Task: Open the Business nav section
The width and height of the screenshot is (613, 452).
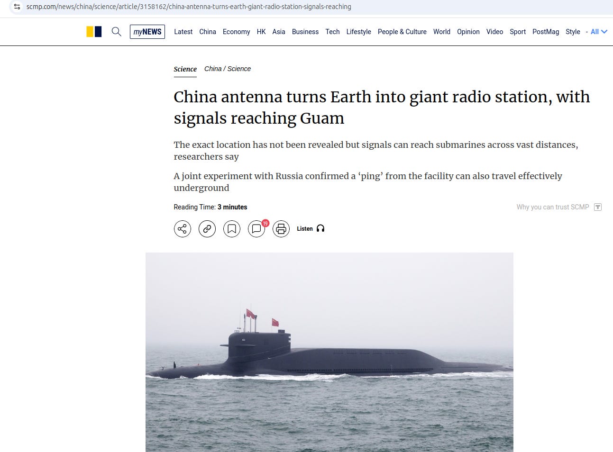Action: click(x=305, y=32)
